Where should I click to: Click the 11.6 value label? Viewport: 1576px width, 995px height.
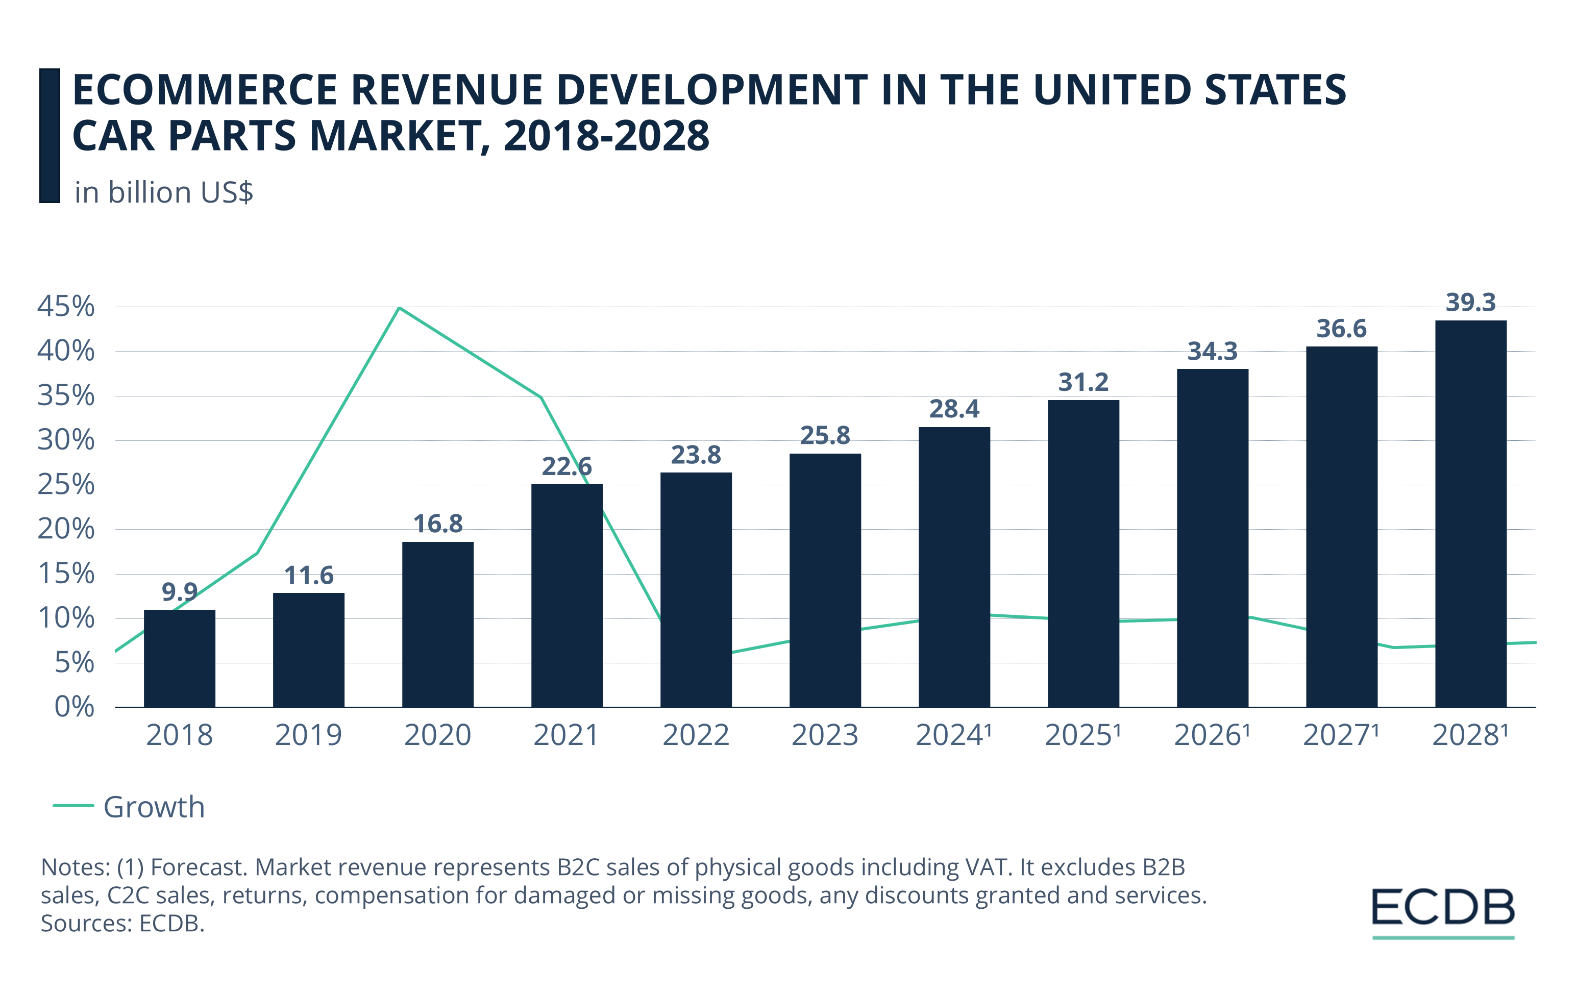[x=308, y=576]
